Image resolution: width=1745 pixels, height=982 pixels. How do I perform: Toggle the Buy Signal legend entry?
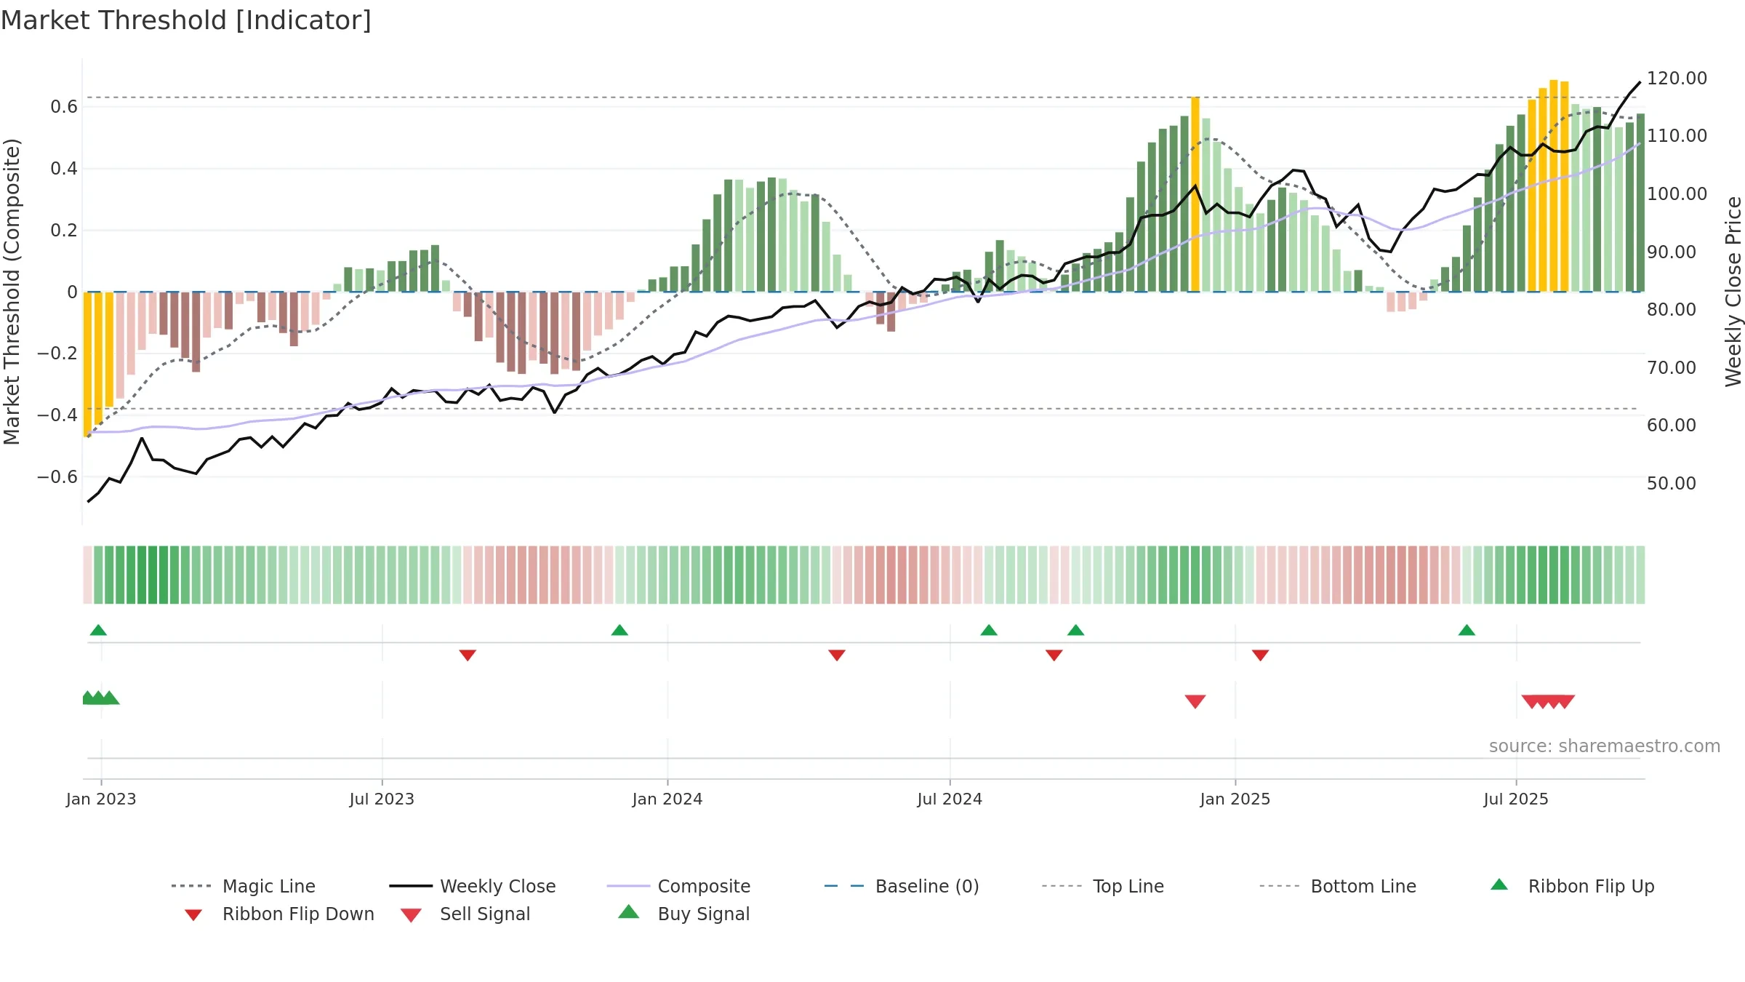[x=683, y=914]
